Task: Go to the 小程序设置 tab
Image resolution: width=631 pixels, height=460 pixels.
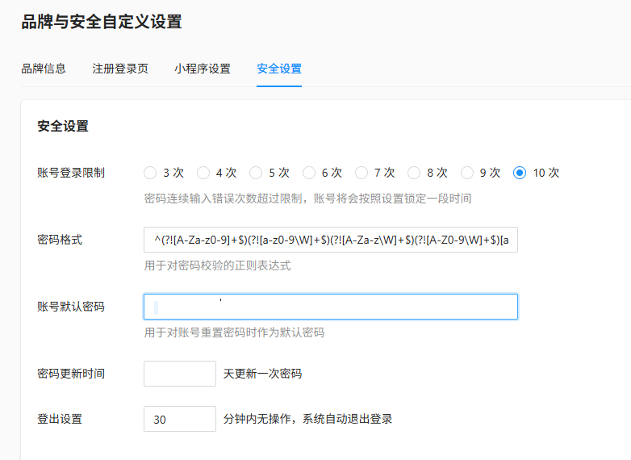Action: pyautogui.click(x=203, y=69)
